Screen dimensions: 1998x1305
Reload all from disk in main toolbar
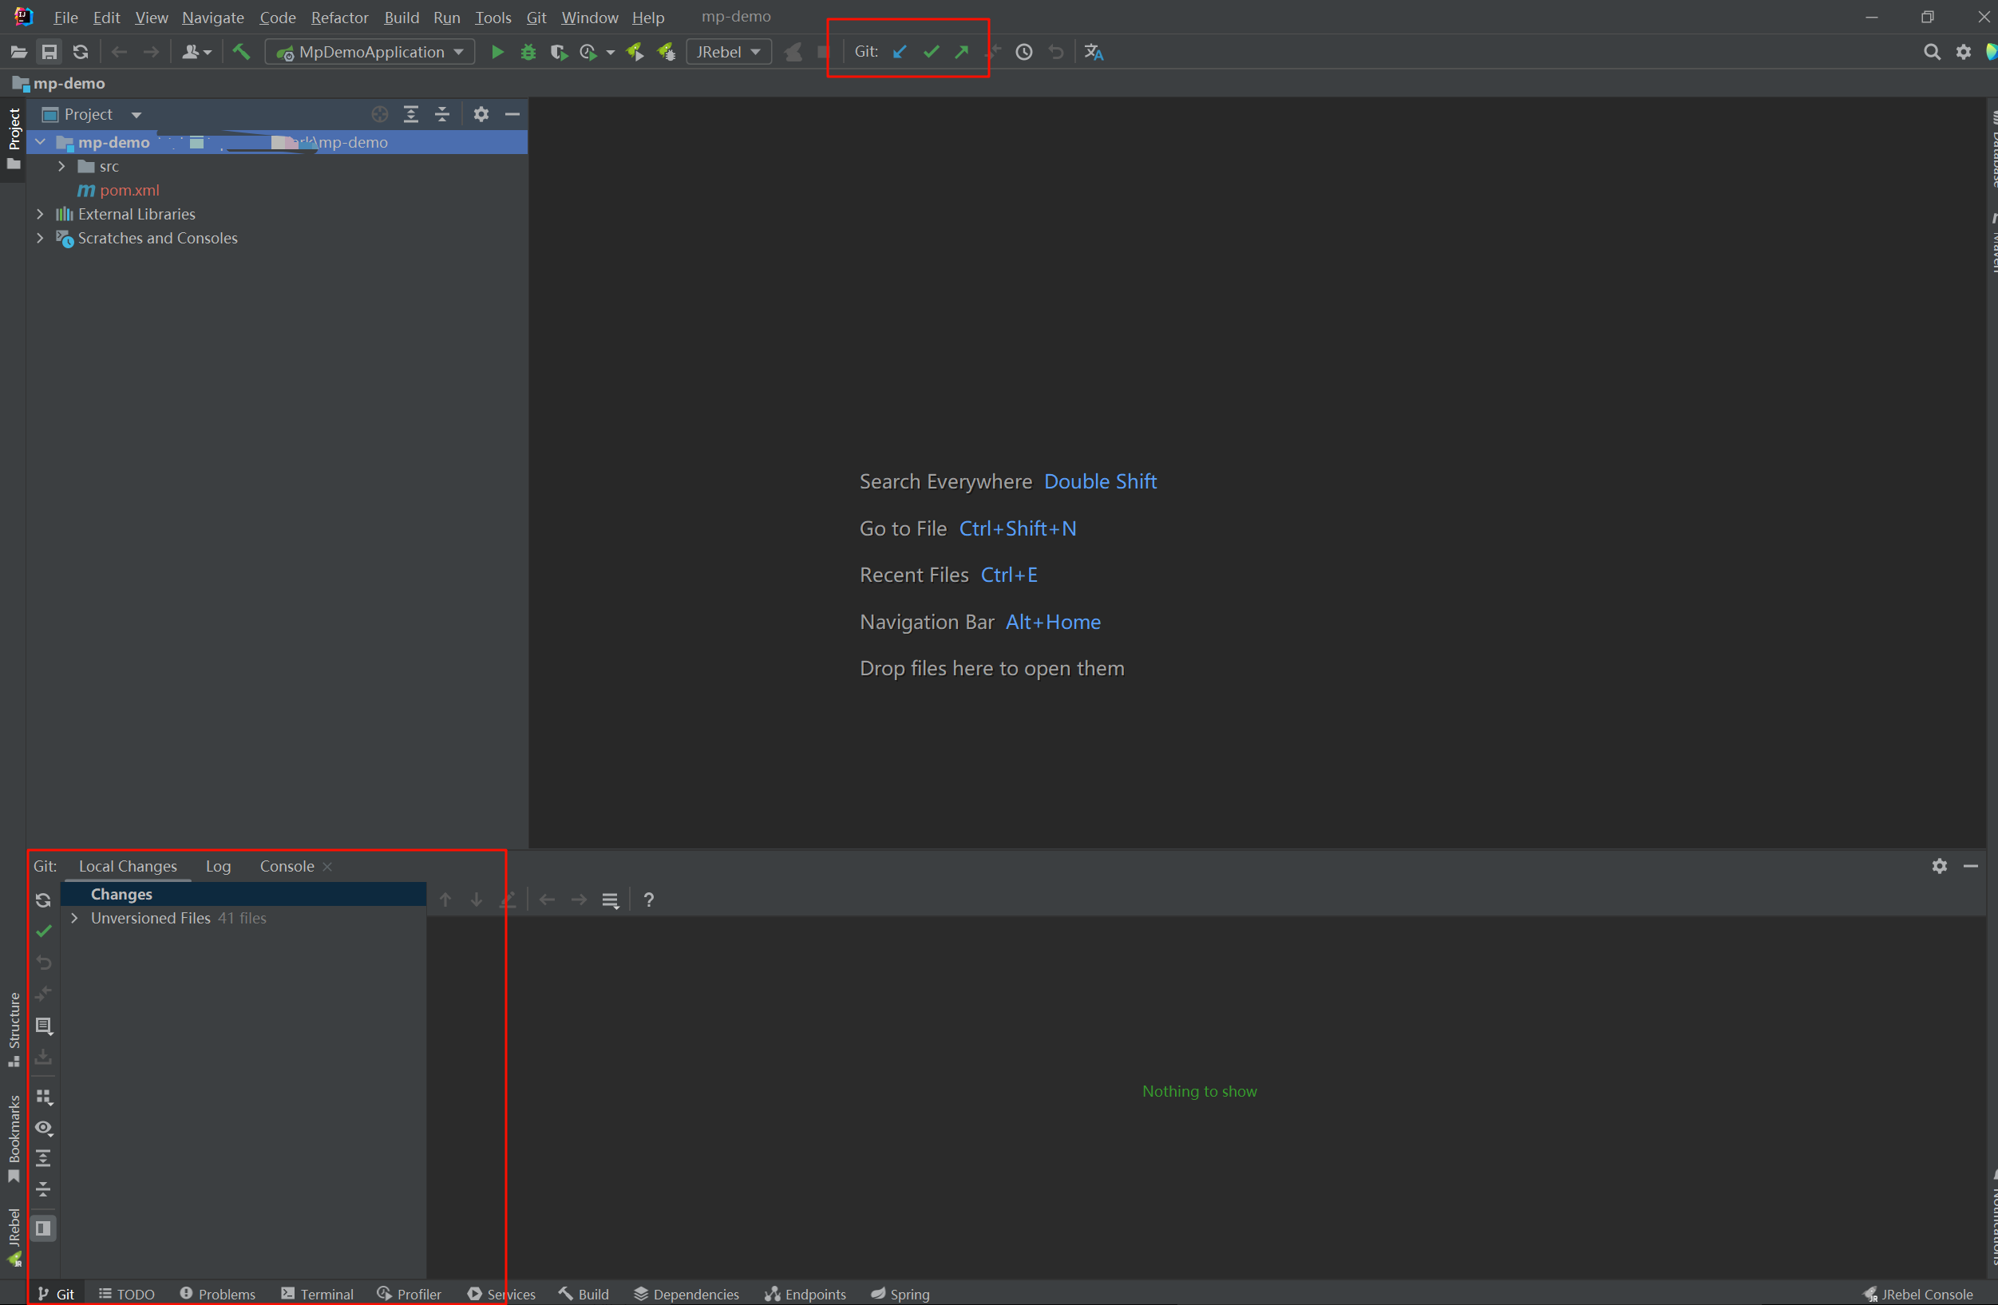click(81, 52)
